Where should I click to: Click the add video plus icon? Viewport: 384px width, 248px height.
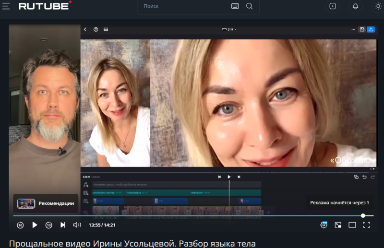click(x=332, y=6)
